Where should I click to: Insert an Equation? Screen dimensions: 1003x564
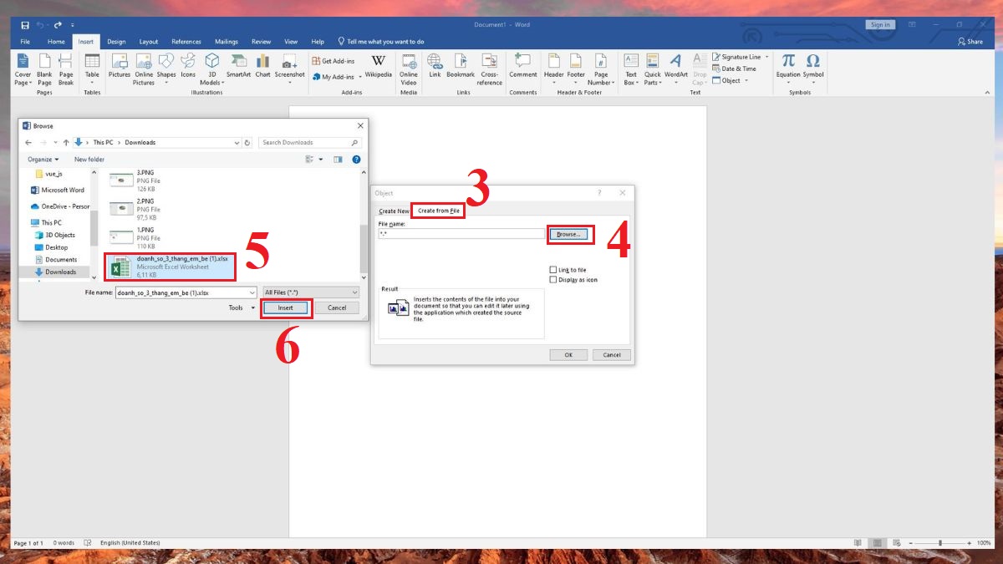788,67
